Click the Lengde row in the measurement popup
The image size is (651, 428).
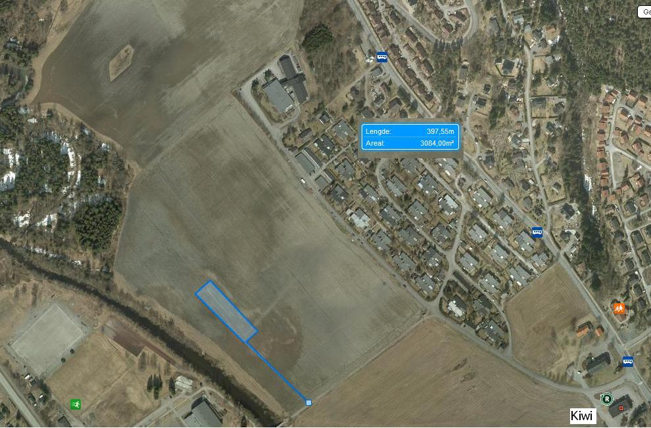[x=410, y=131]
